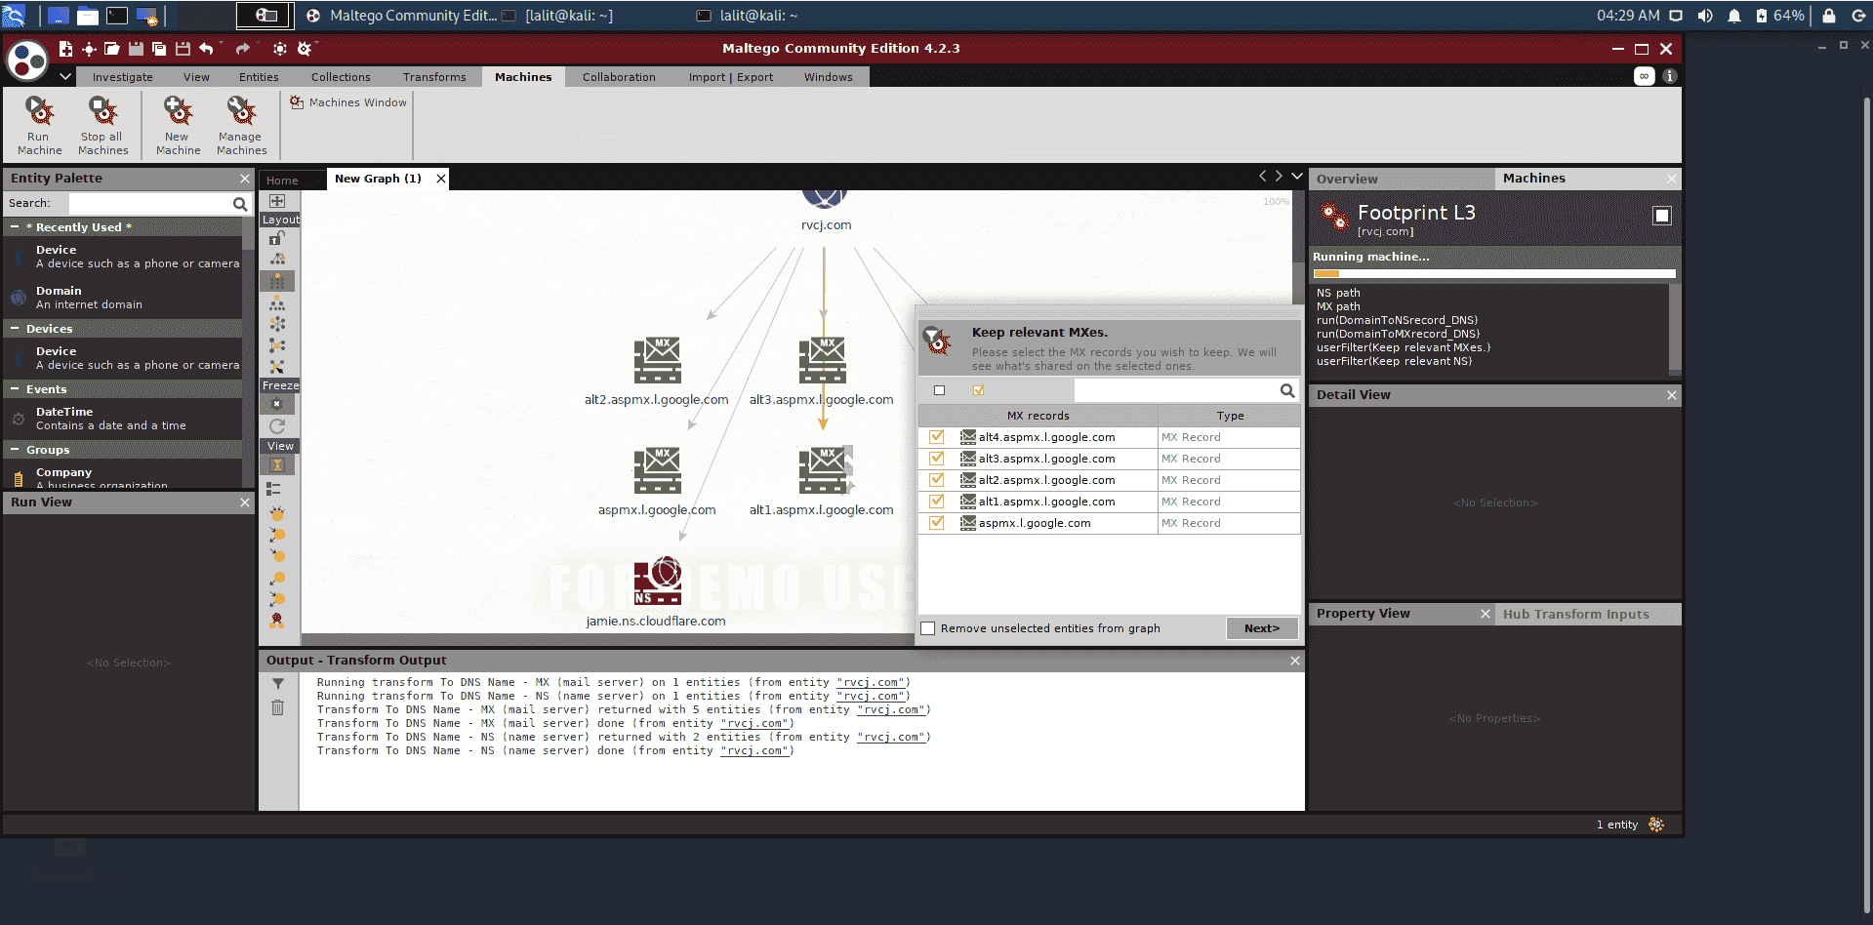Screen dimensions: 1873x925
Task: Uncheck alt1.aspmx.l.google.com MX record
Action: 937,502
